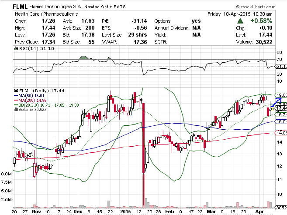
Task: Click the SCTR label
Action: pos(160,42)
